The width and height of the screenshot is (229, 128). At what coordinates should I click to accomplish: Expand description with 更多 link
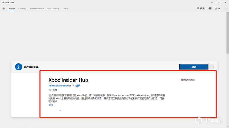(51, 105)
